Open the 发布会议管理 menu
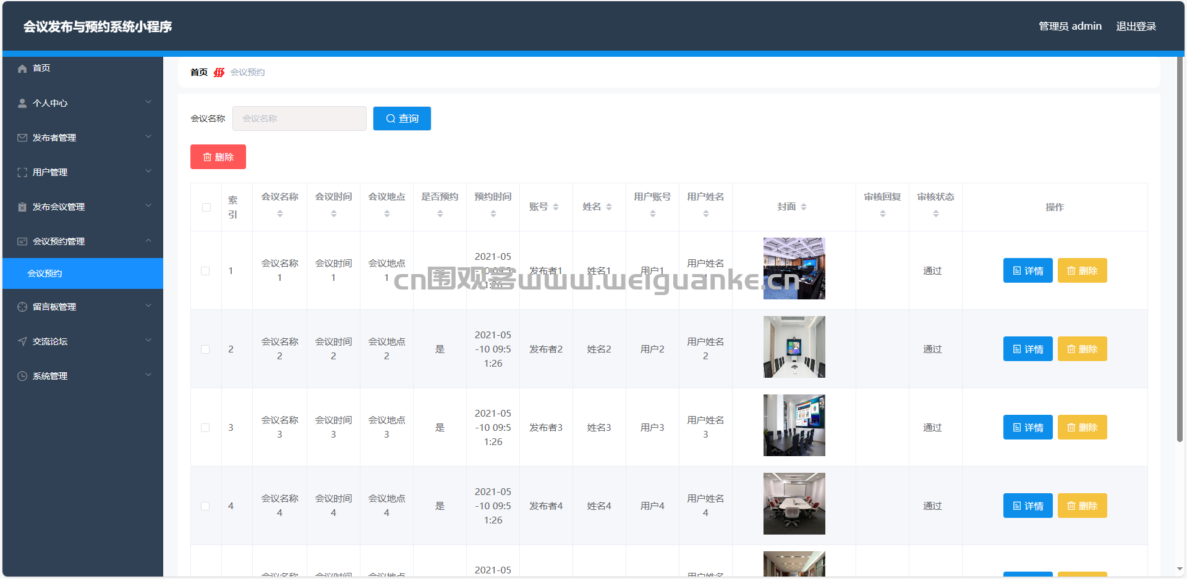This screenshot has width=1187, height=579. pyautogui.click(x=83, y=207)
